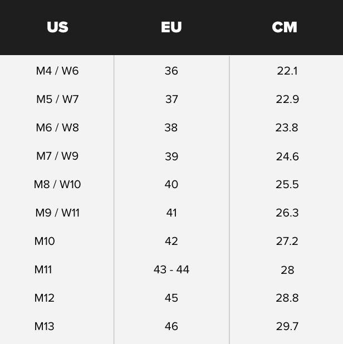The width and height of the screenshot is (343, 344).
Task: Click EU size 36
Action: tap(171, 71)
